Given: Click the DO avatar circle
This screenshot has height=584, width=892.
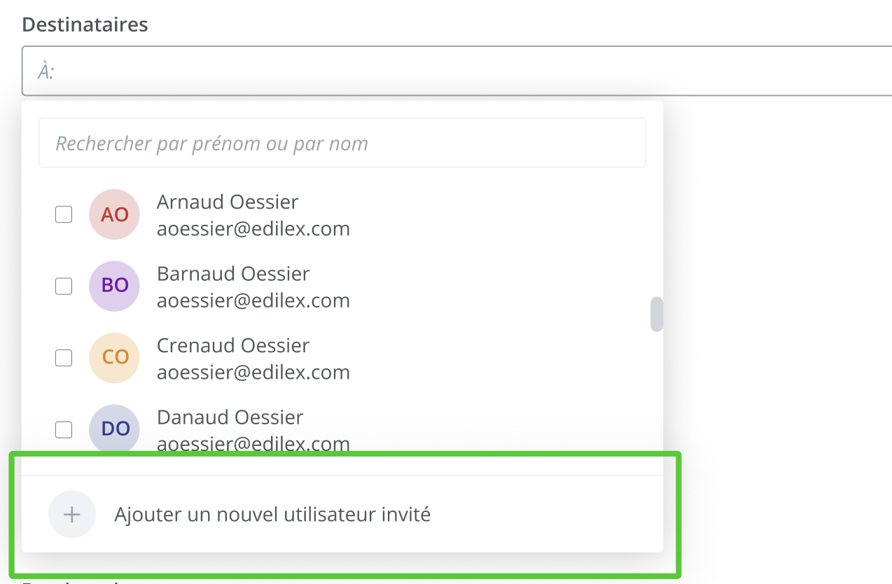Looking at the screenshot, I should 114,429.
